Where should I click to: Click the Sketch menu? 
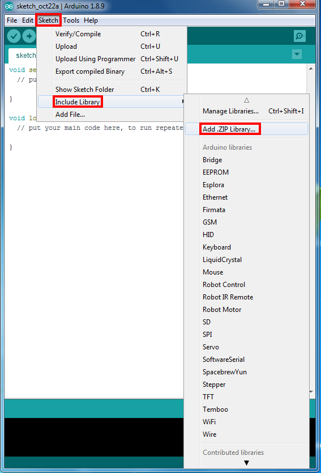[x=48, y=20]
